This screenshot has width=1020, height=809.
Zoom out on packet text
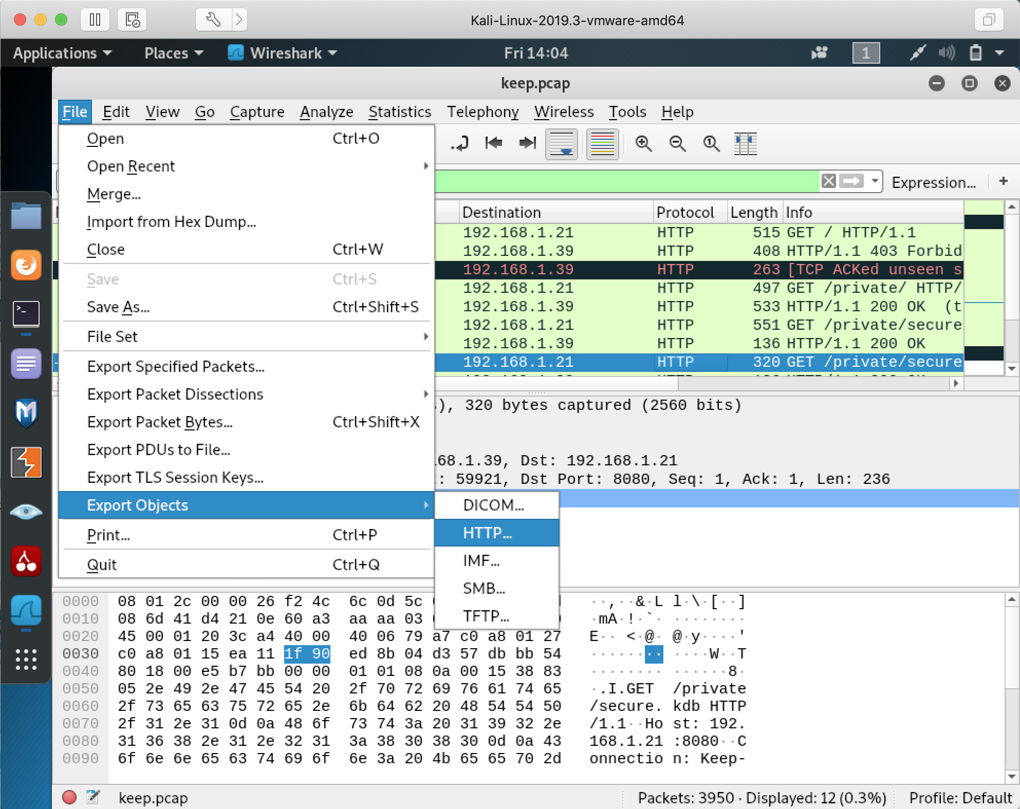point(678,144)
